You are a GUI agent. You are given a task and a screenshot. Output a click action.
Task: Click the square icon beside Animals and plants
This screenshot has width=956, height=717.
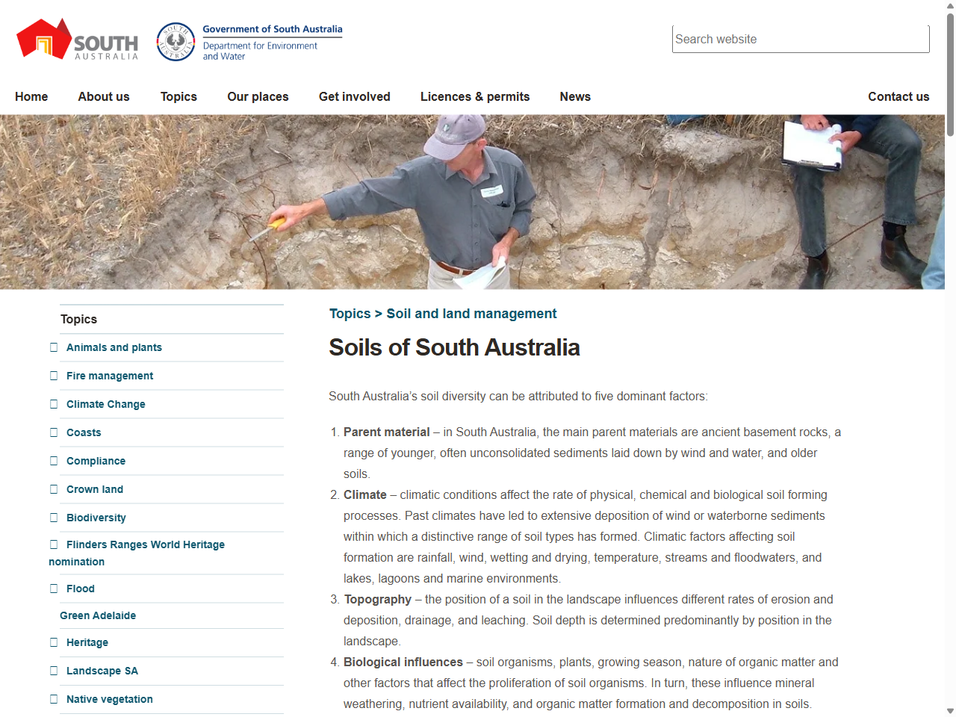point(53,347)
